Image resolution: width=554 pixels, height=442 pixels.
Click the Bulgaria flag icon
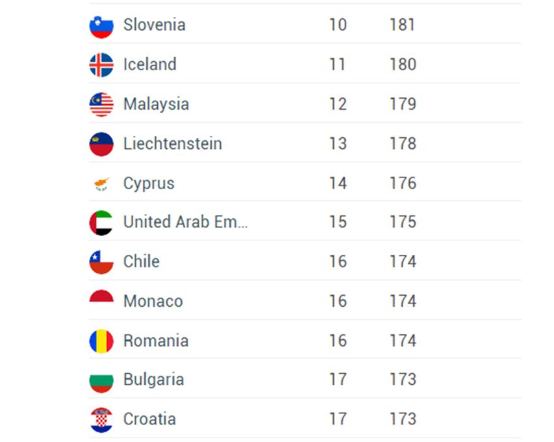click(101, 380)
